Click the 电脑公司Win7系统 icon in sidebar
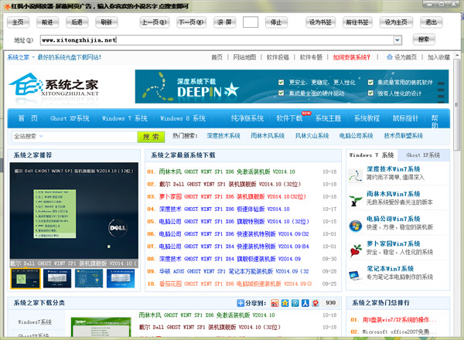464x340 pixels. [x=356, y=223]
